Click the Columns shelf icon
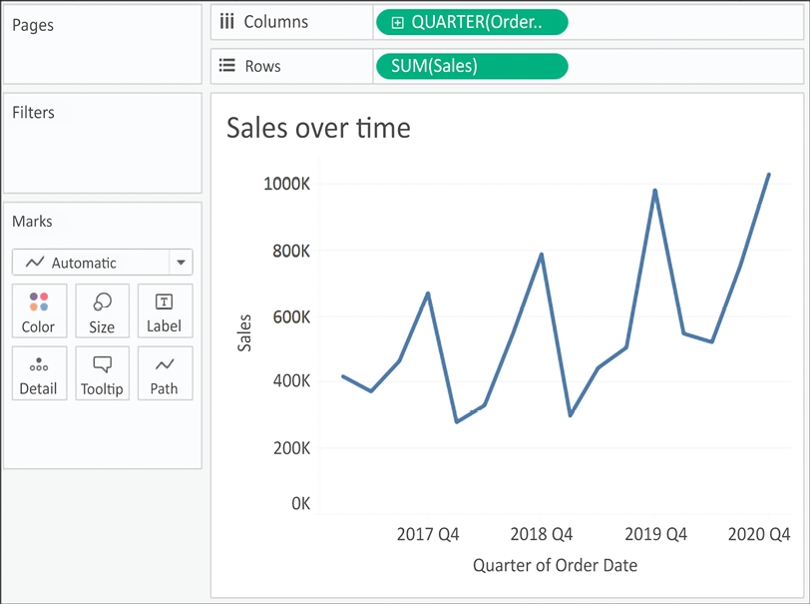 (226, 22)
